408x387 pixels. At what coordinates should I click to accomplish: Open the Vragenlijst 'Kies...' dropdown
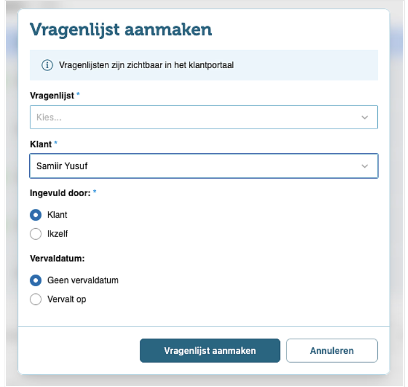192,117
